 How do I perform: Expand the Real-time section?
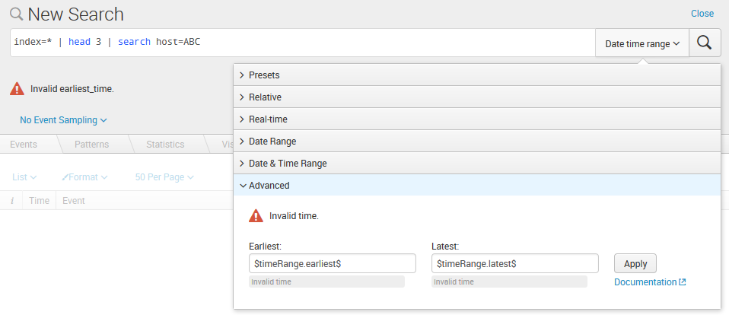tap(268, 119)
